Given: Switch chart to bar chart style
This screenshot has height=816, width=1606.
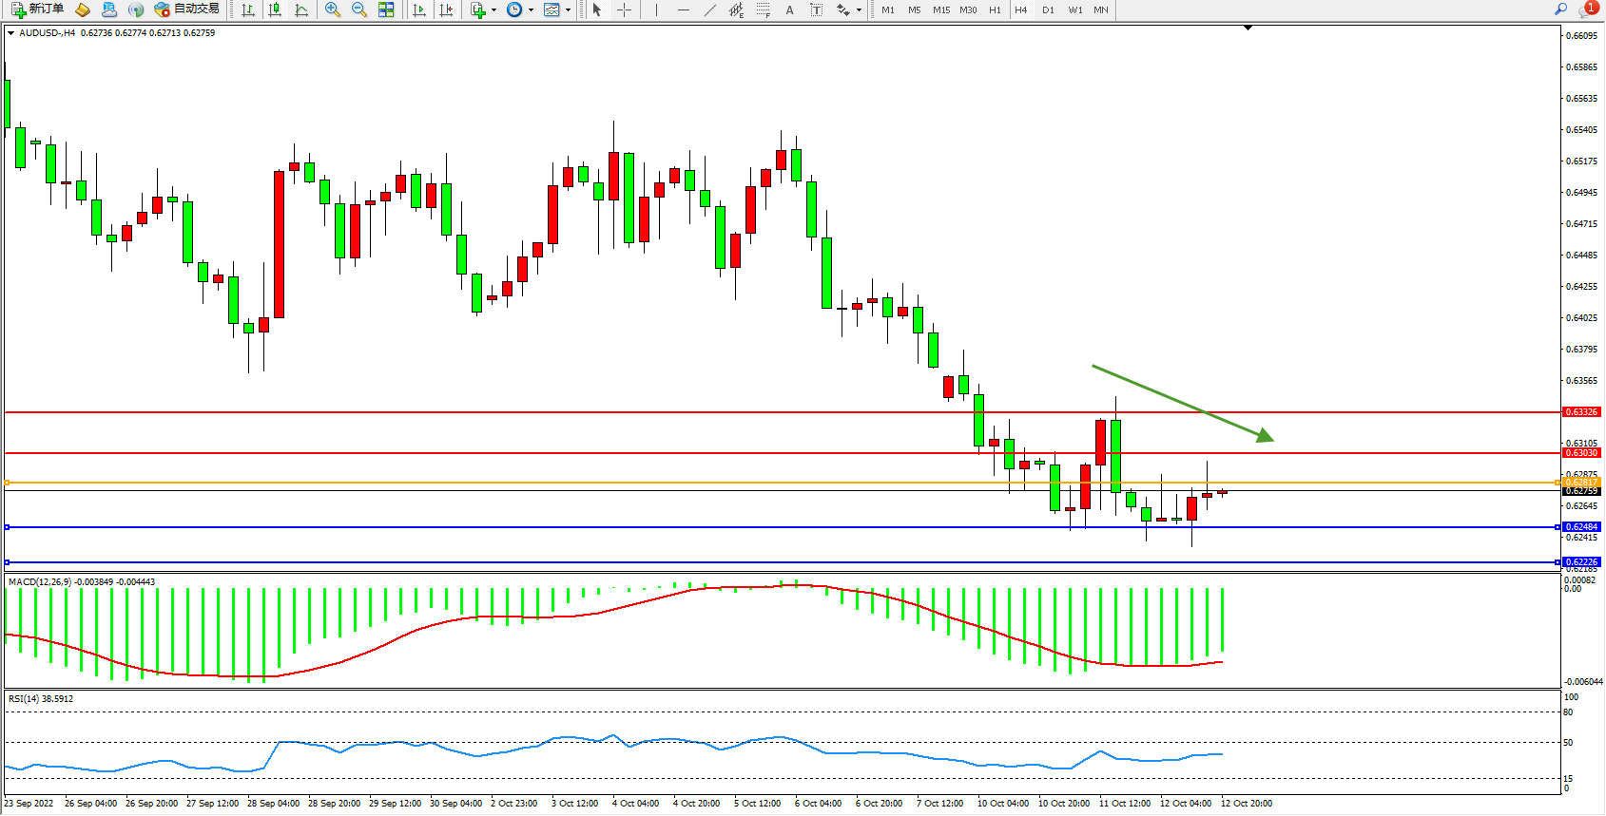Looking at the screenshot, I should point(248,9).
